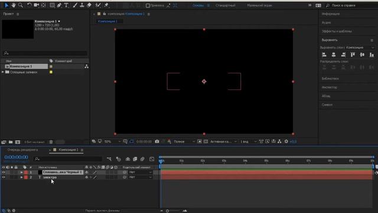Open the Project panel menu
Viewport: 378px width, 213px height.
[18, 14]
